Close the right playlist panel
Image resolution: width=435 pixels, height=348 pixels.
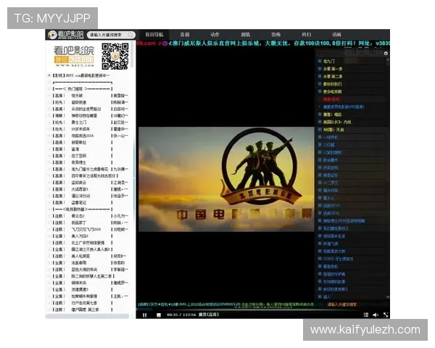(x=386, y=53)
